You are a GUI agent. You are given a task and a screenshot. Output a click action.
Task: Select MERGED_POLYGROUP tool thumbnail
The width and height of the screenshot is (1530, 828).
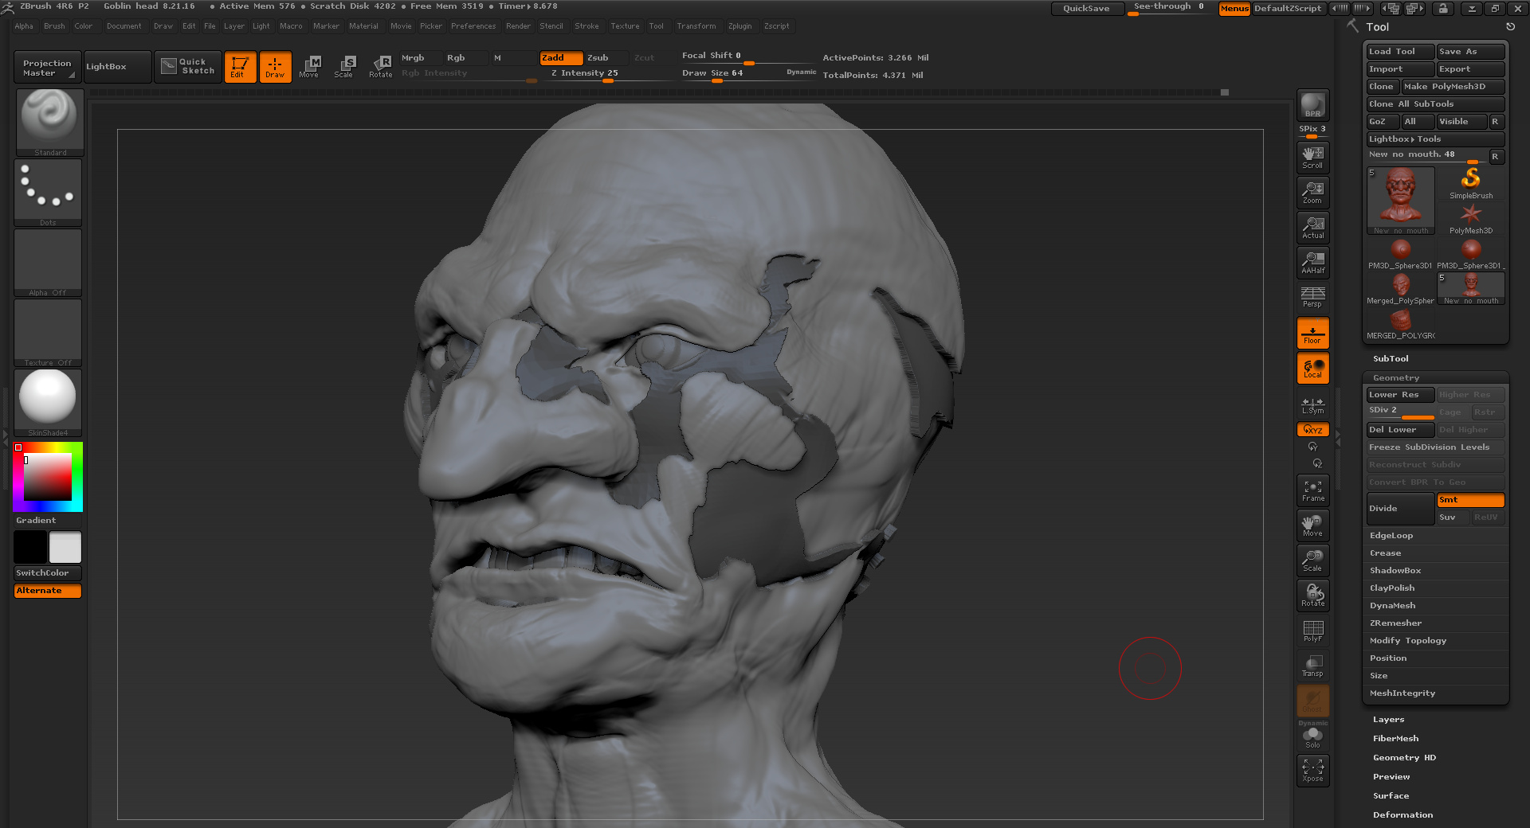pyautogui.click(x=1400, y=324)
